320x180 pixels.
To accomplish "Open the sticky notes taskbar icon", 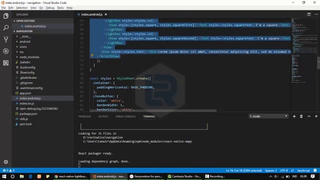I will click(x=48, y=176).
